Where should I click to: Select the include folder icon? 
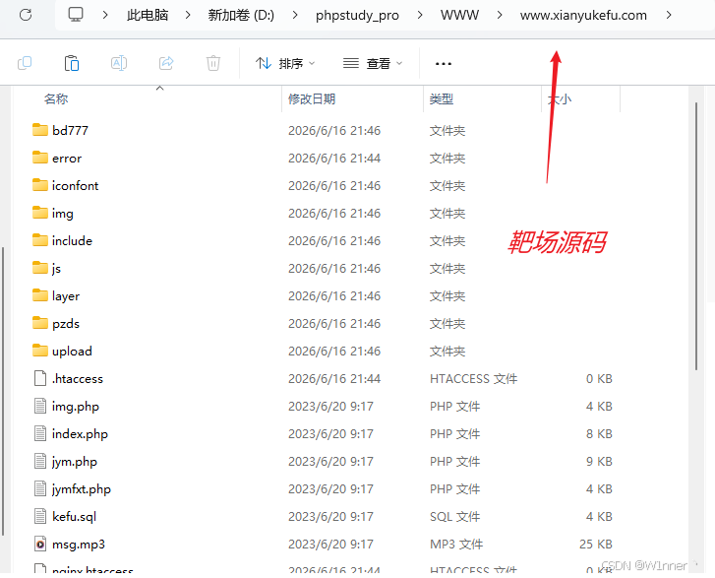click(x=40, y=240)
